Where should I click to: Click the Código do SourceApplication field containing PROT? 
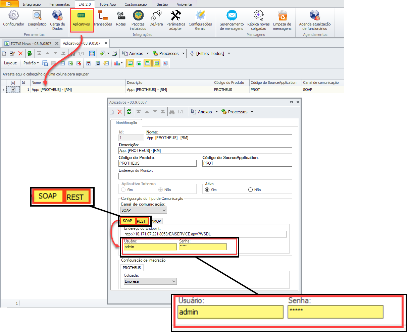tap(247, 163)
